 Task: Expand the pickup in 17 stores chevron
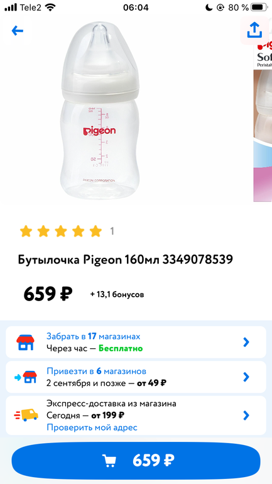[x=246, y=342]
